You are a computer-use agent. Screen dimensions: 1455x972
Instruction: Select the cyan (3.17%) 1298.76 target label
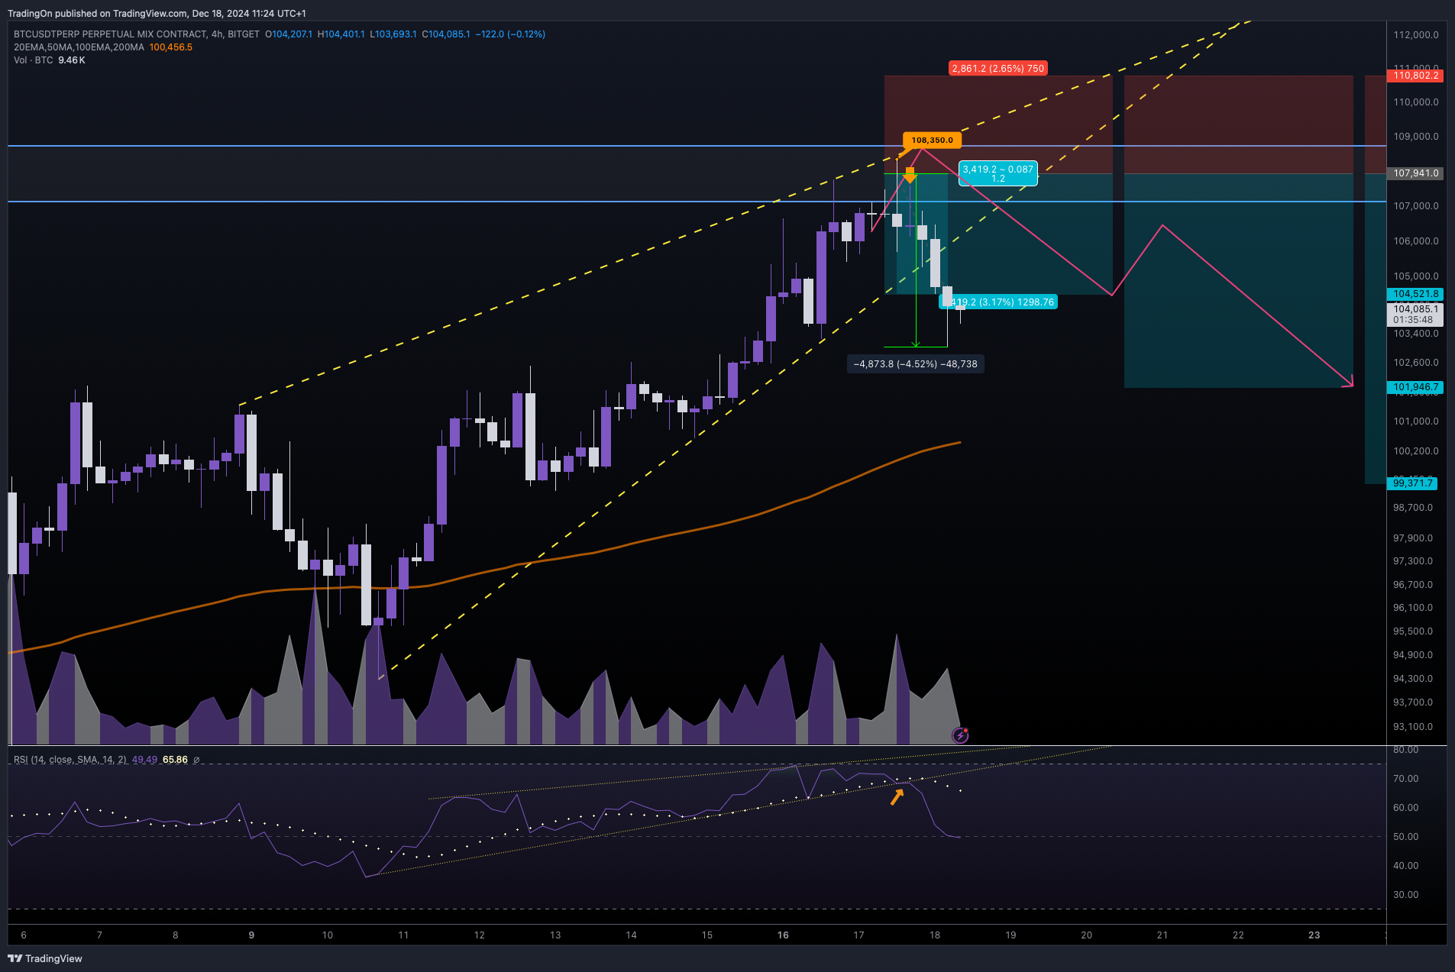(997, 302)
